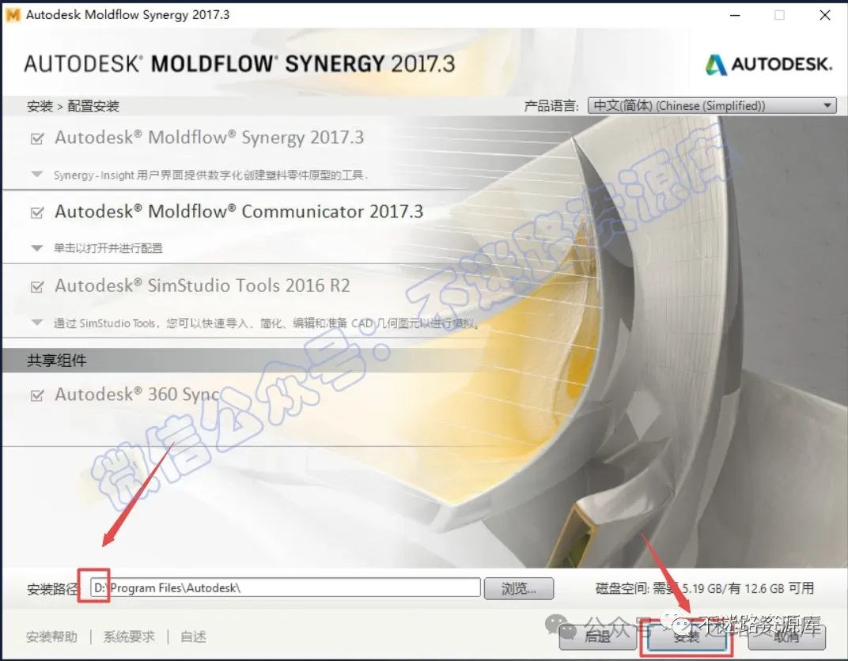Minimize the installer window
The height and width of the screenshot is (661, 848).
tap(735, 15)
